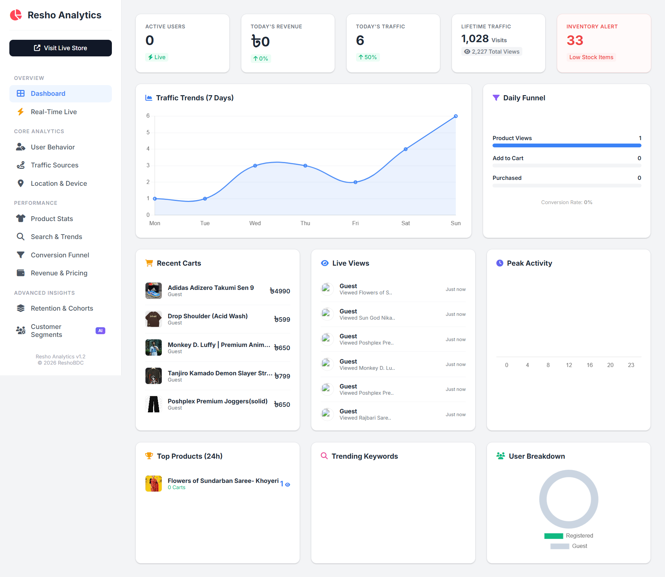Click the shopping cart icon in Recent Carts

pyautogui.click(x=150, y=263)
